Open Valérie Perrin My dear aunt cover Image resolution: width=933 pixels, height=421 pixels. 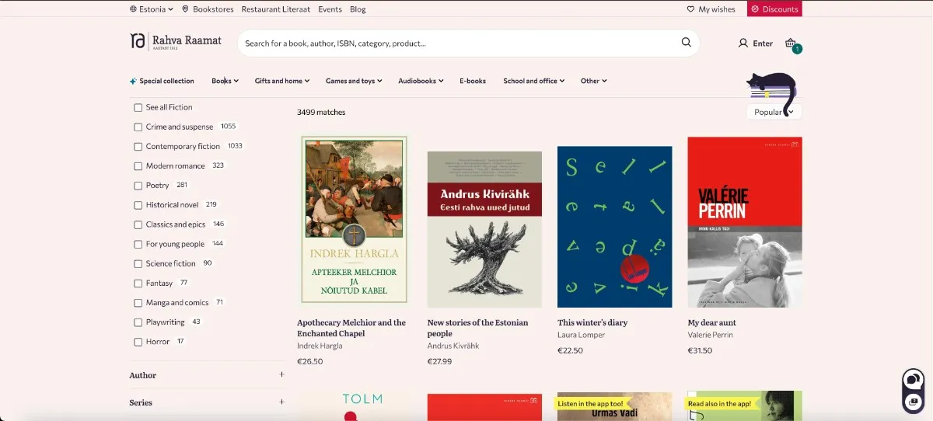pos(745,222)
